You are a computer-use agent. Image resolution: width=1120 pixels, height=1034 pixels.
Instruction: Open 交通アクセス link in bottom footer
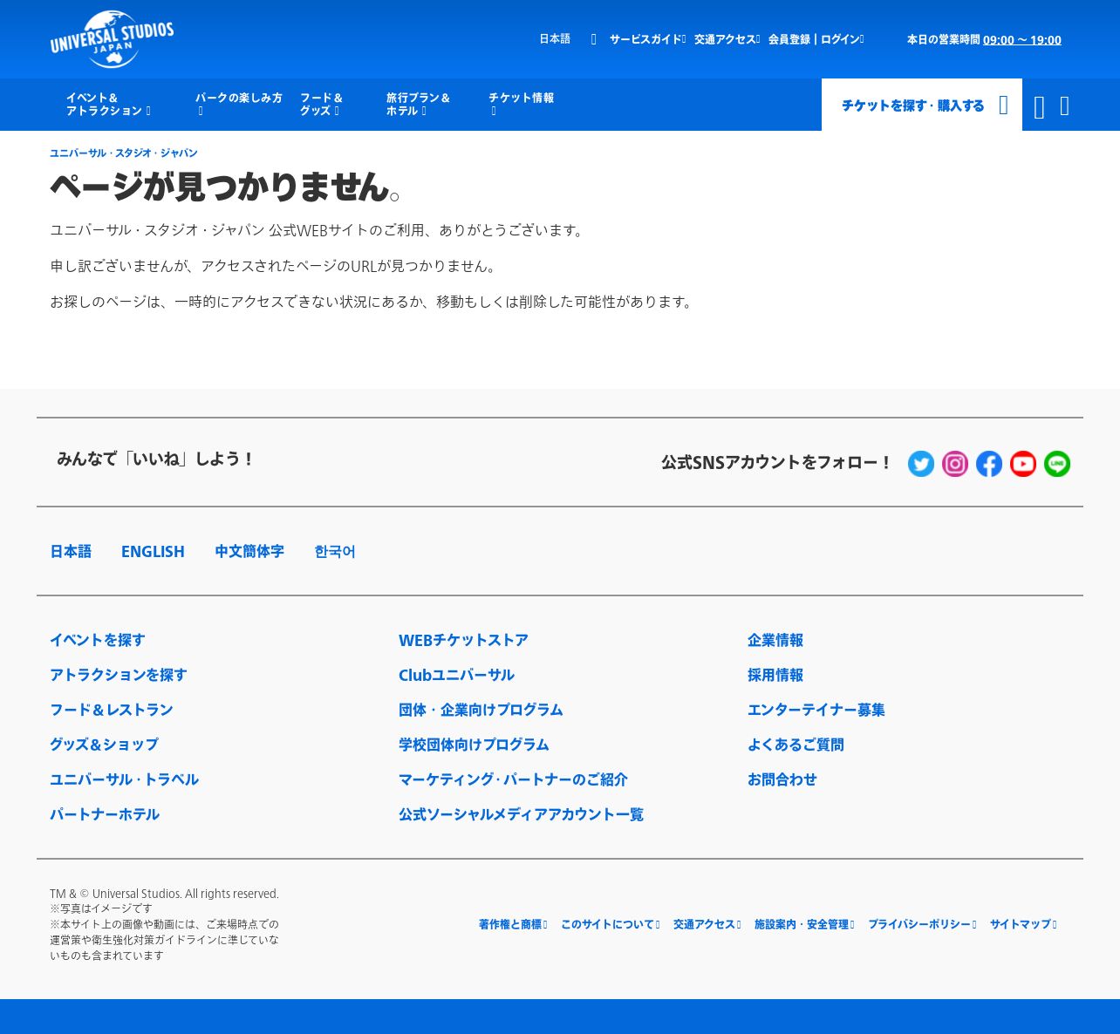click(x=707, y=924)
